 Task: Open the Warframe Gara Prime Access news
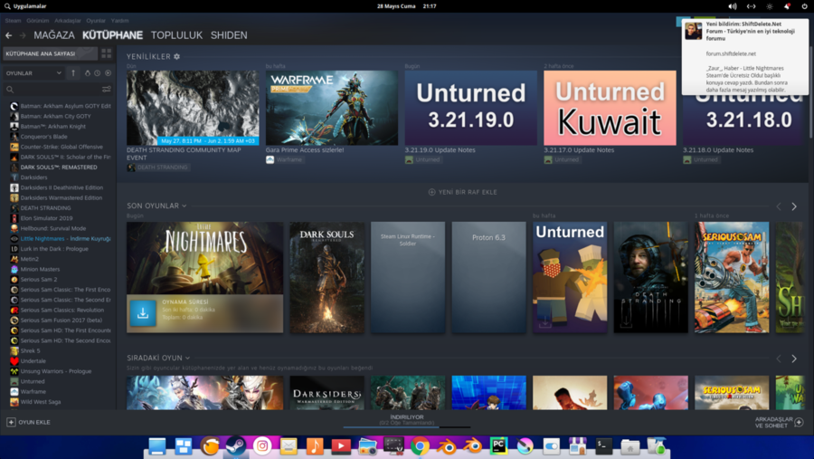pos(332,108)
